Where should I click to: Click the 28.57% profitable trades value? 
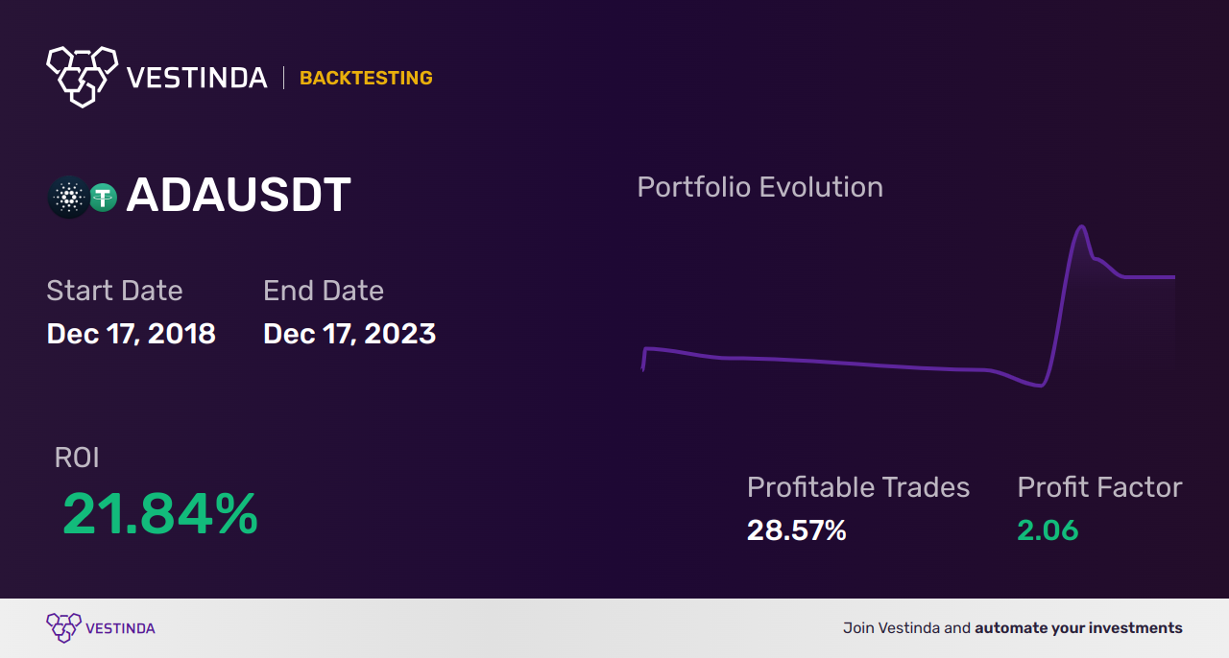(796, 529)
